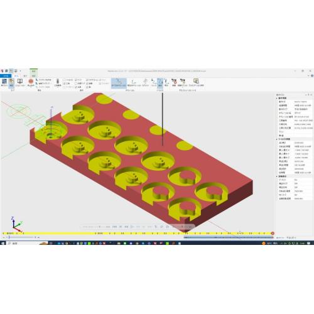
Task: Toggle top checkbox in fourth visibility column
Action: pos(100,80)
